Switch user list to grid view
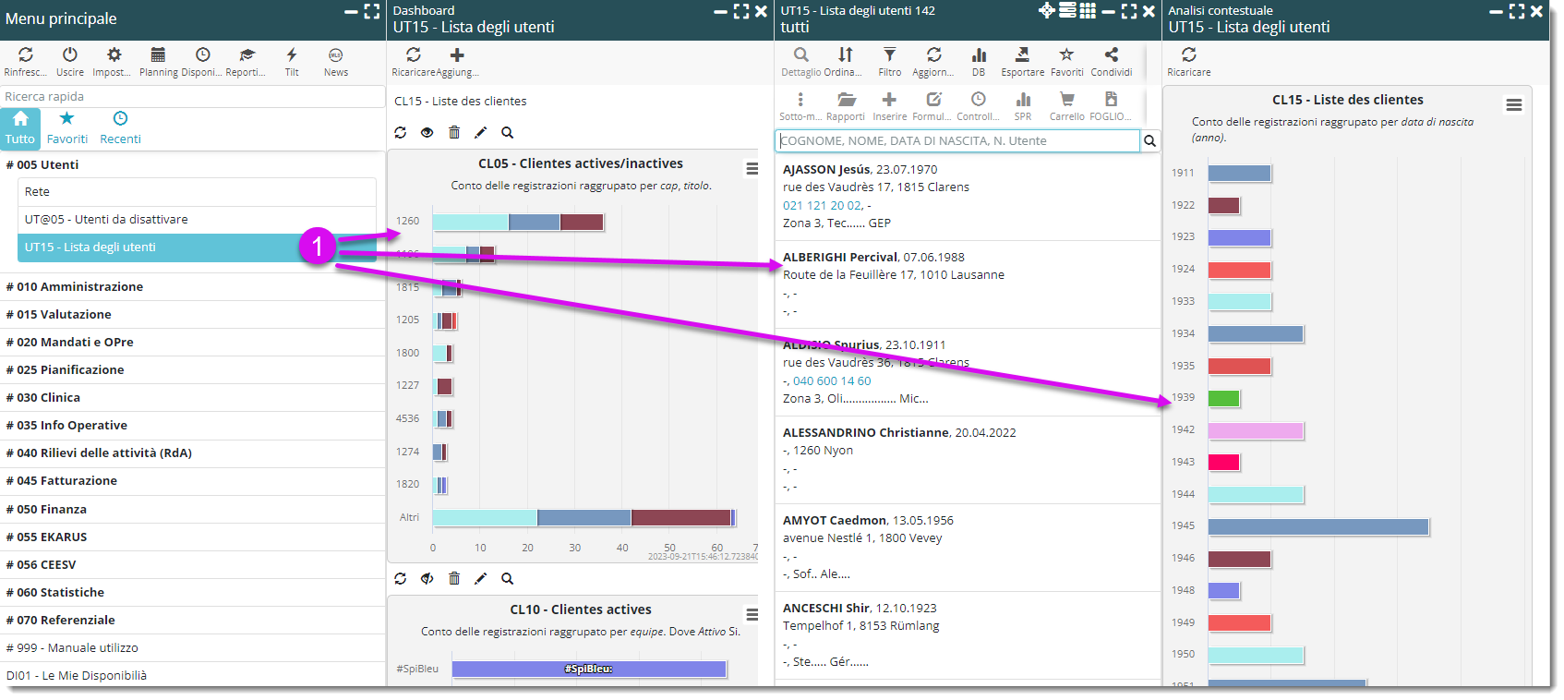This screenshot has width=1564, height=700. [x=1088, y=11]
